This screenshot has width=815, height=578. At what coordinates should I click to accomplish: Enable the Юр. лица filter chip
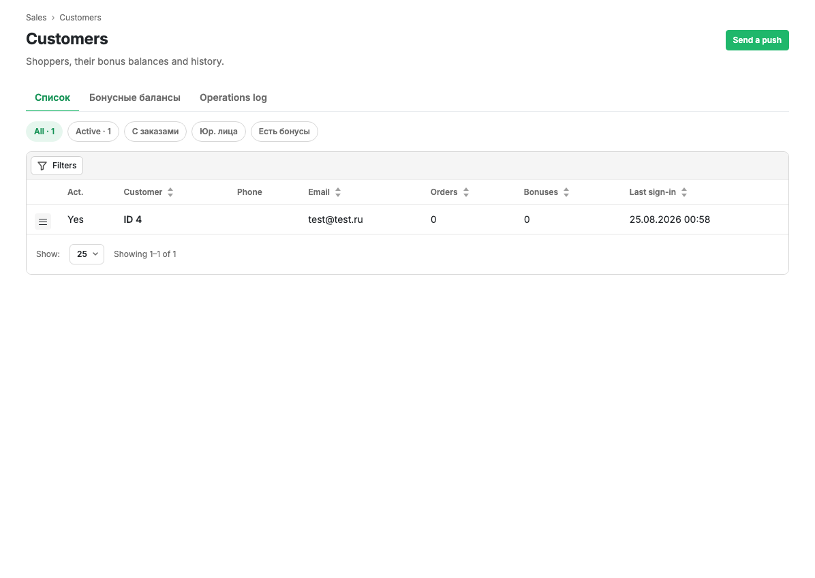coord(218,132)
